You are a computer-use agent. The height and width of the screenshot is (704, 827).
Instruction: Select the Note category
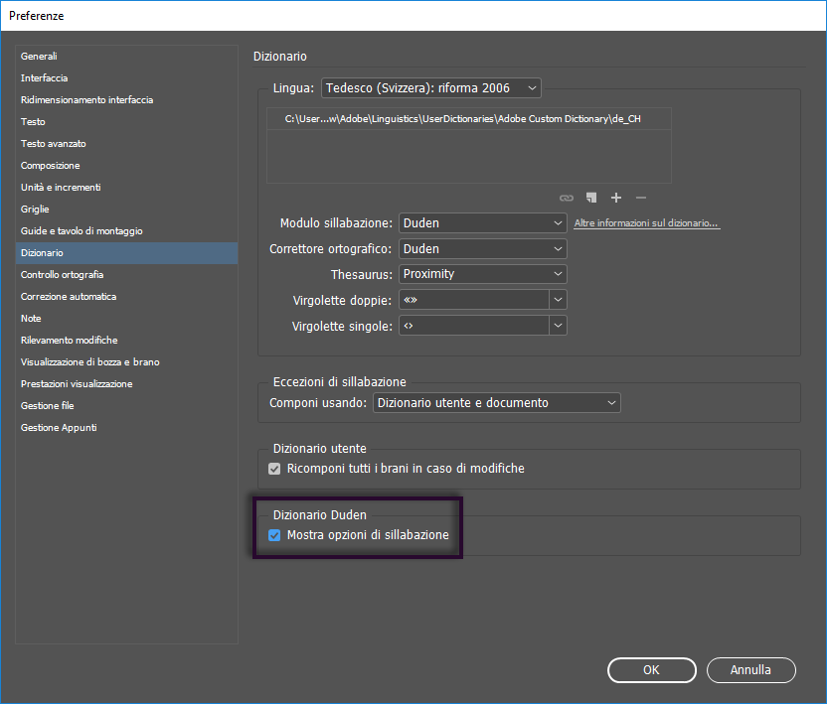126,319
